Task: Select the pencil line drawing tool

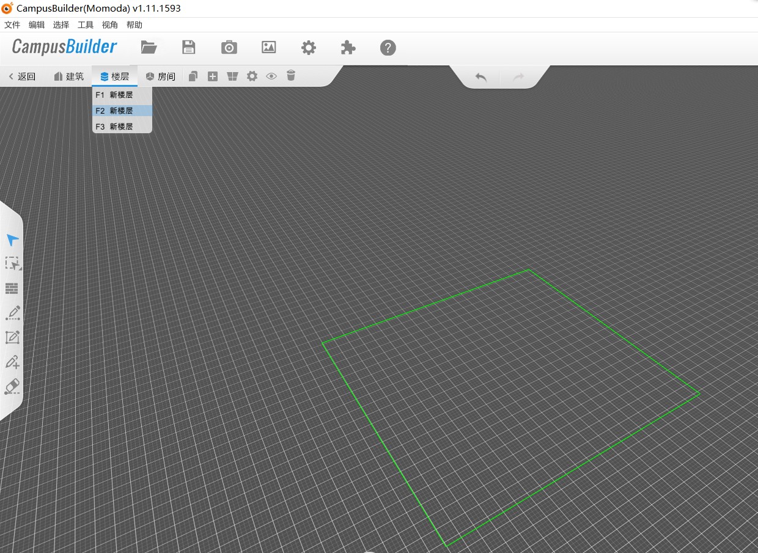Action: point(13,313)
